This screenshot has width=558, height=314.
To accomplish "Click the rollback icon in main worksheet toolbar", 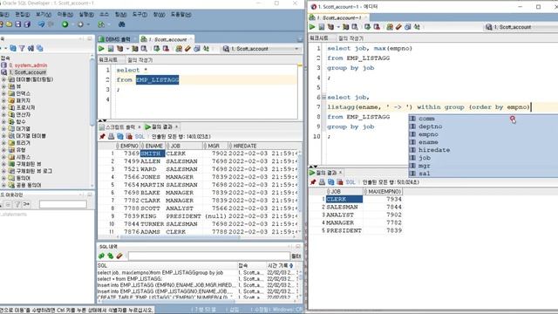I will click(166, 49).
